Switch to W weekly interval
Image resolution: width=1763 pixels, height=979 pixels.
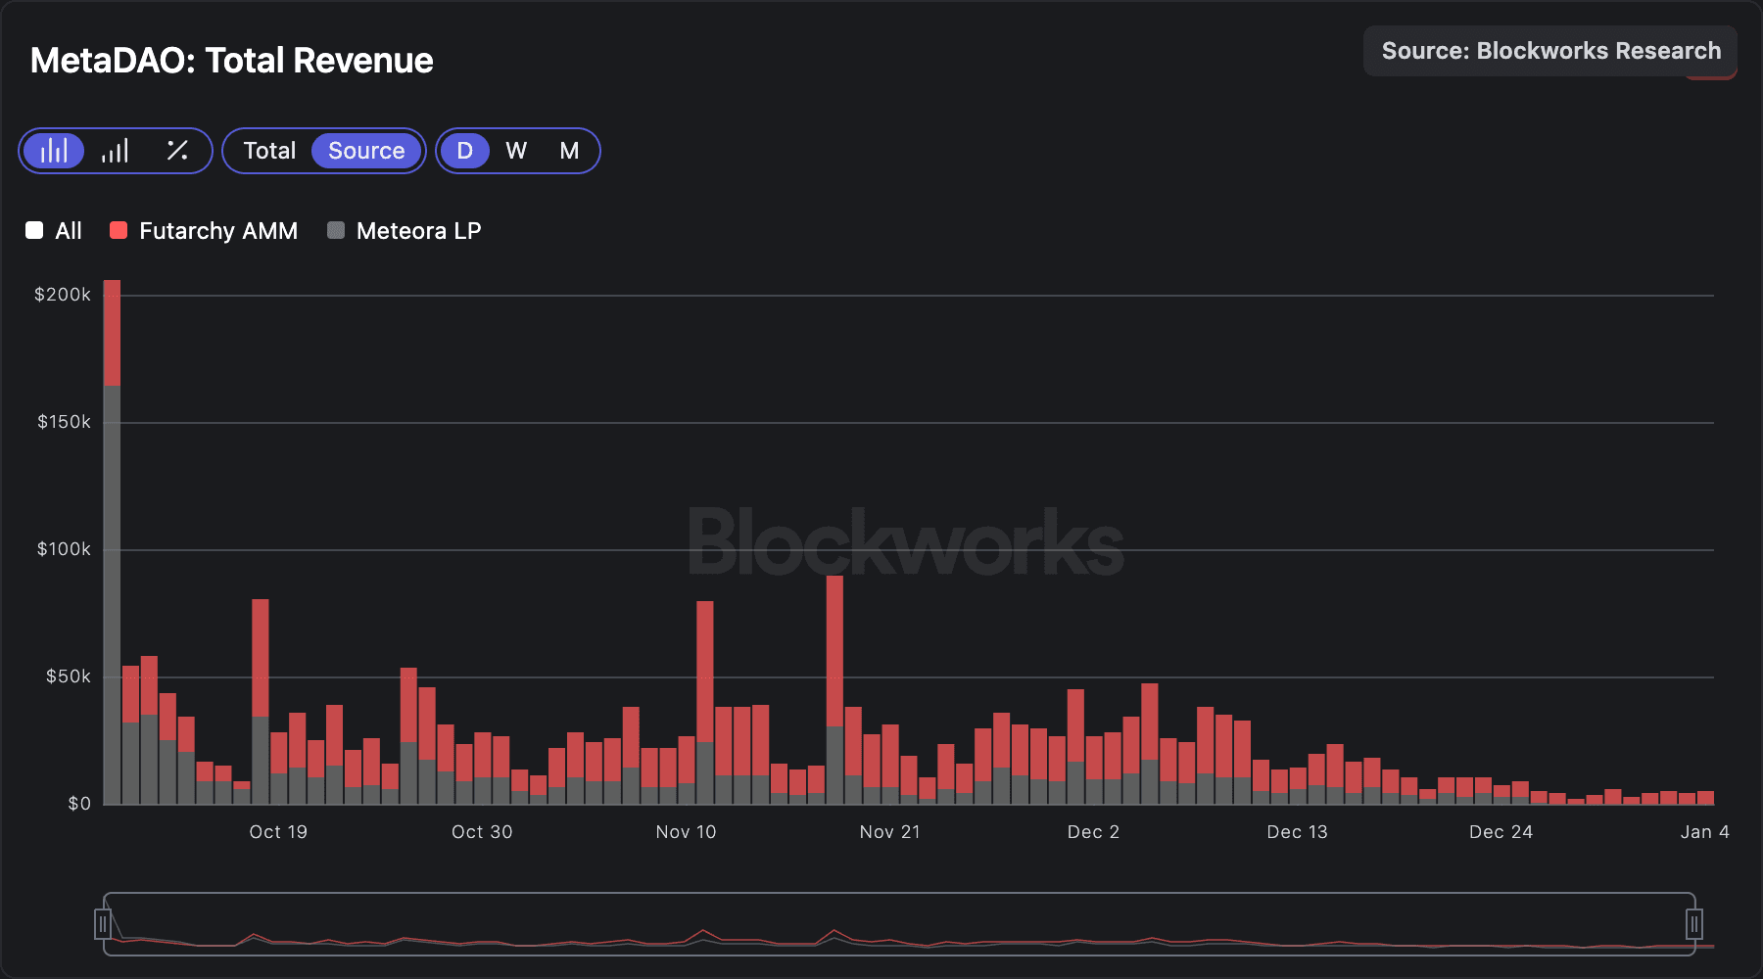coord(516,151)
